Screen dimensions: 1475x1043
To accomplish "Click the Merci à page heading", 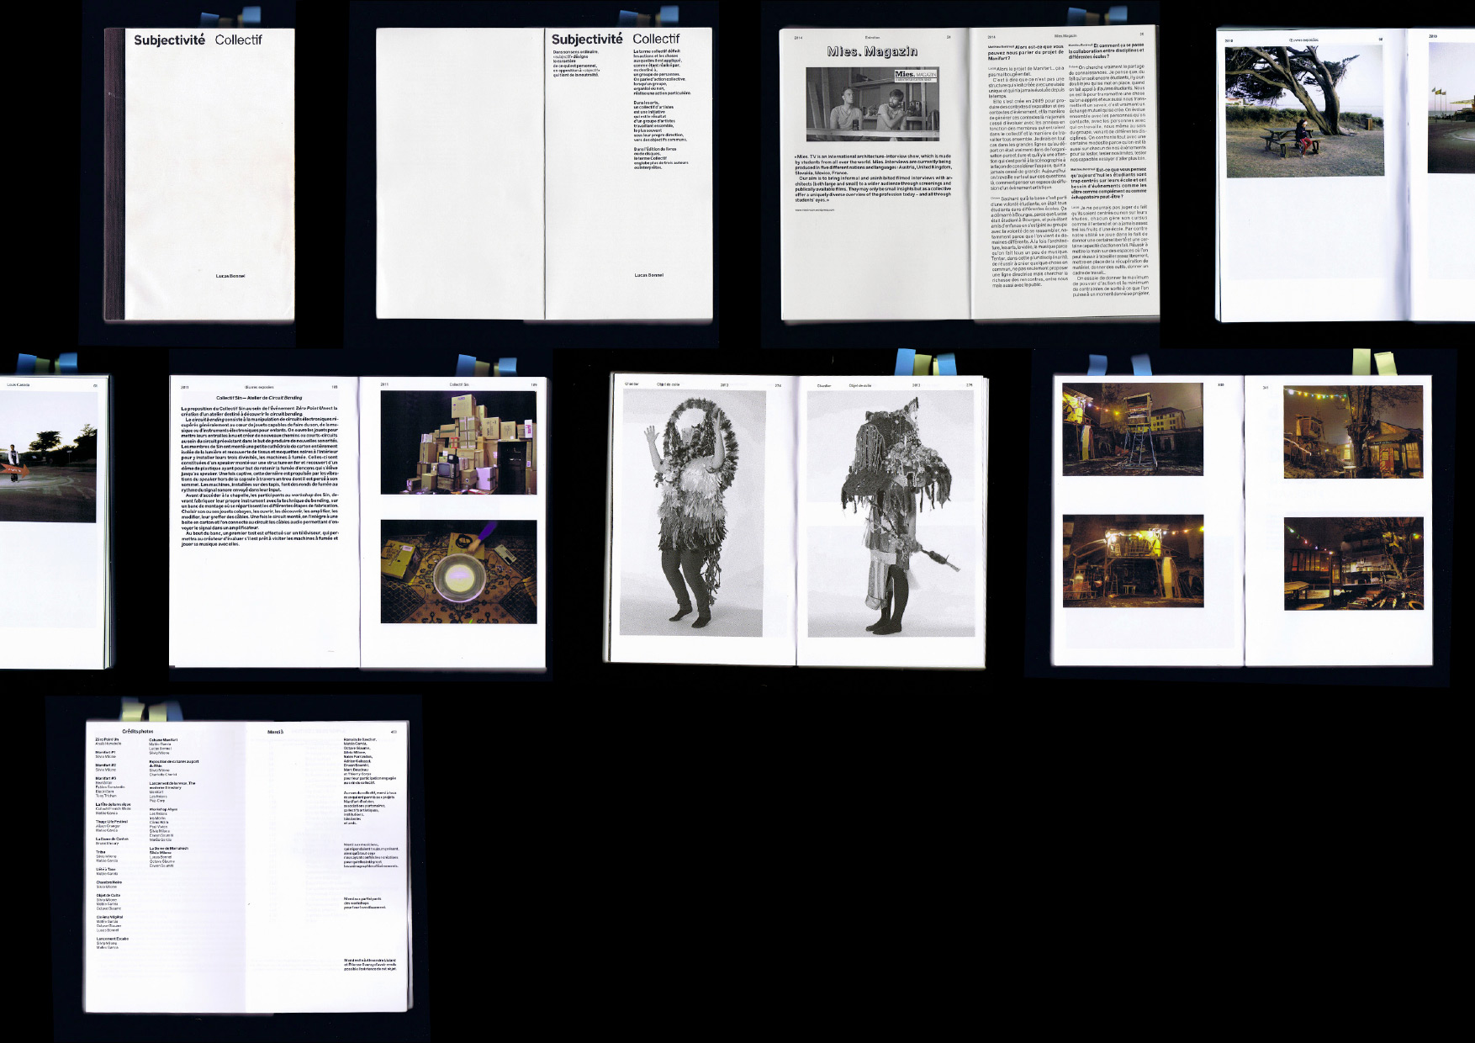I will click(276, 732).
